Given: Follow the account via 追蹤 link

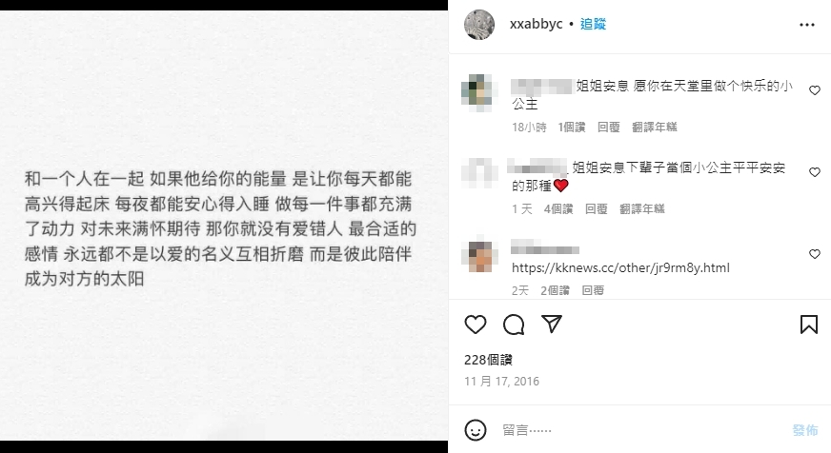Looking at the screenshot, I should (x=593, y=25).
